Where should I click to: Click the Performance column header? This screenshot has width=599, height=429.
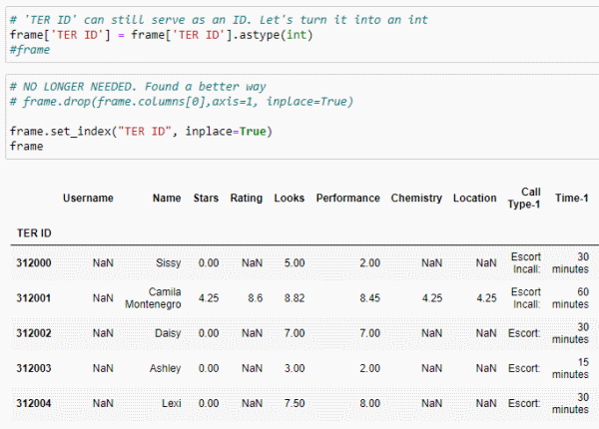tap(347, 199)
